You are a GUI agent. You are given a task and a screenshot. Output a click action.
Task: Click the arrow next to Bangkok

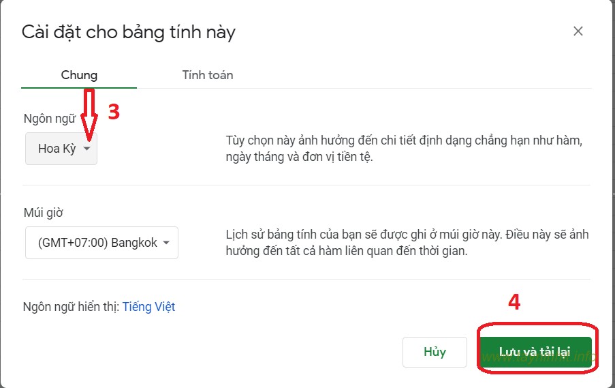point(167,243)
